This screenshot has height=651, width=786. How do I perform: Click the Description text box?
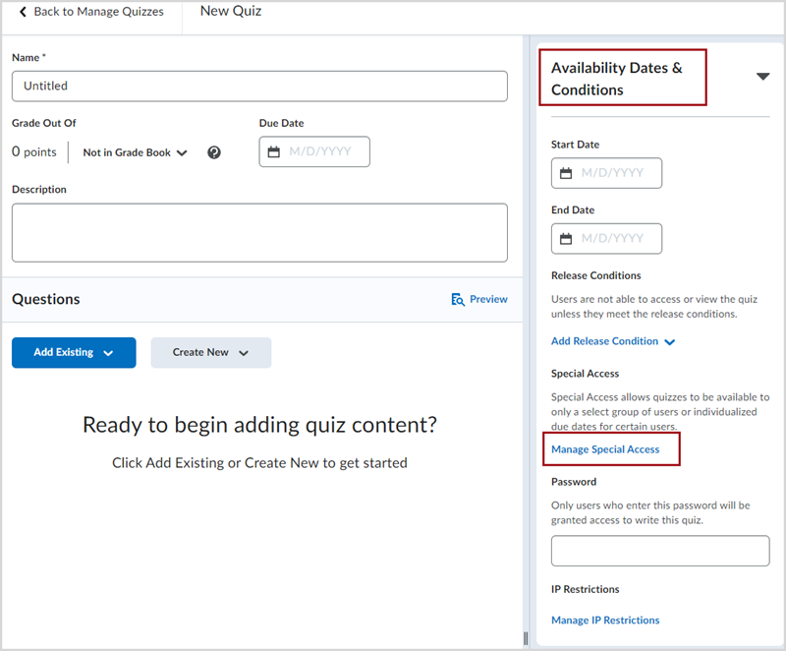point(259,232)
